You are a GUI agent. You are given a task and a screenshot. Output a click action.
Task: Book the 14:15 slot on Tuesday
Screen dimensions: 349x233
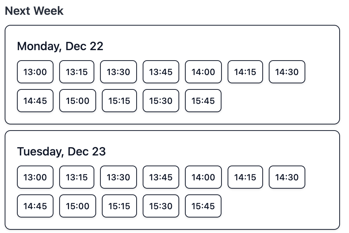click(245, 177)
